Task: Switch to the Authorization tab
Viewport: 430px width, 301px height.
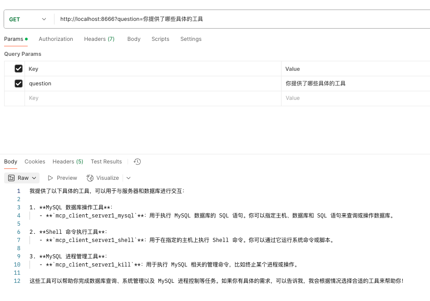Action: [56, 39]
